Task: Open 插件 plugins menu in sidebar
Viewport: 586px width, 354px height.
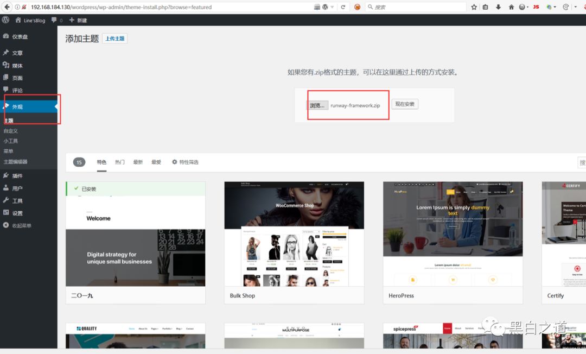Action: 17,176
